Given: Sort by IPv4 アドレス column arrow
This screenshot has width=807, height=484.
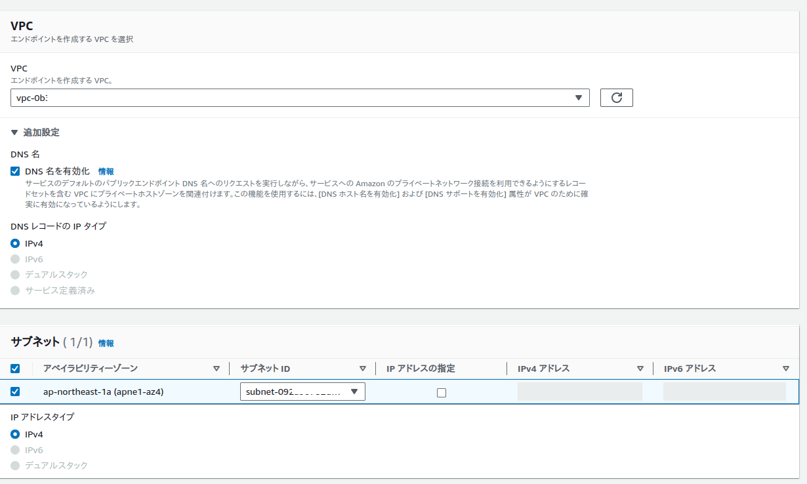Looking at the screenshot, I should (640, 369).
